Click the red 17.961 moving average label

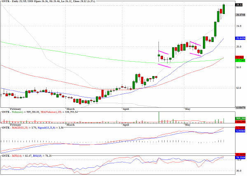240,57
